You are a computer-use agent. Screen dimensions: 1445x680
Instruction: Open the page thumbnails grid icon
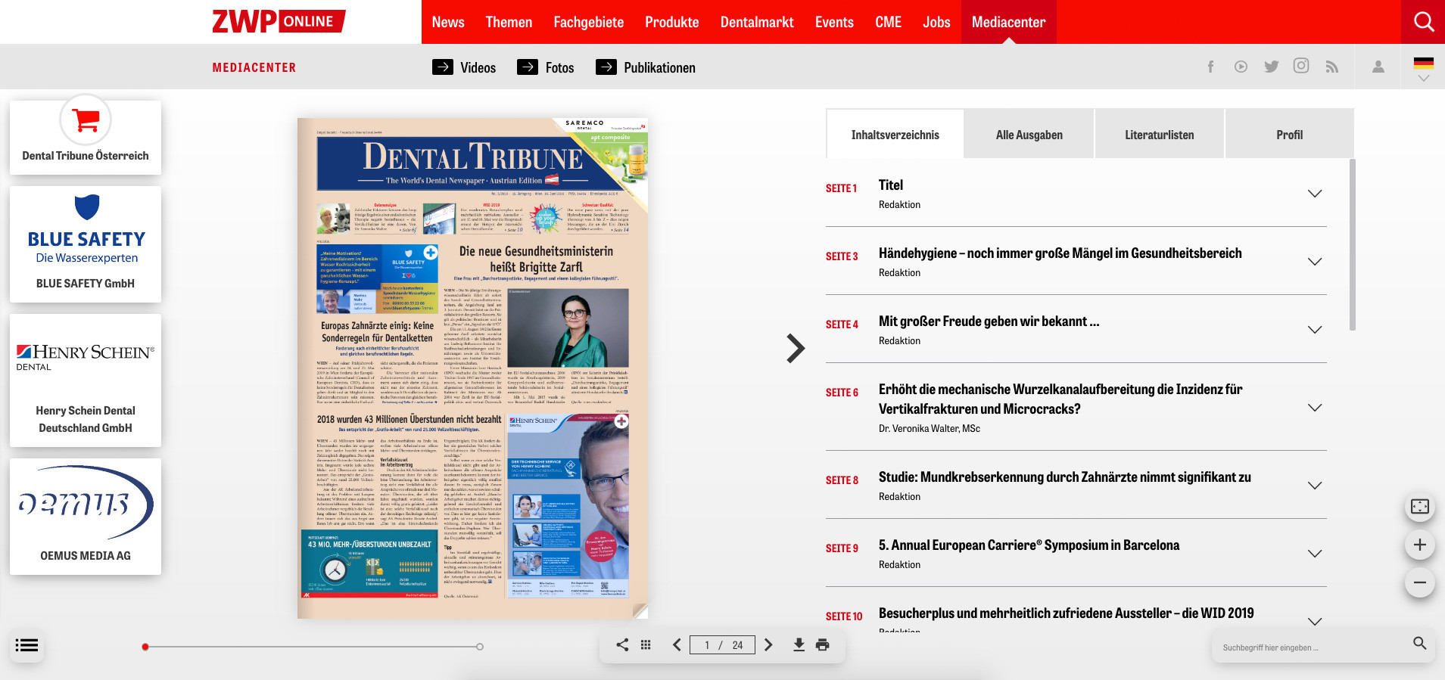(646, 644)
